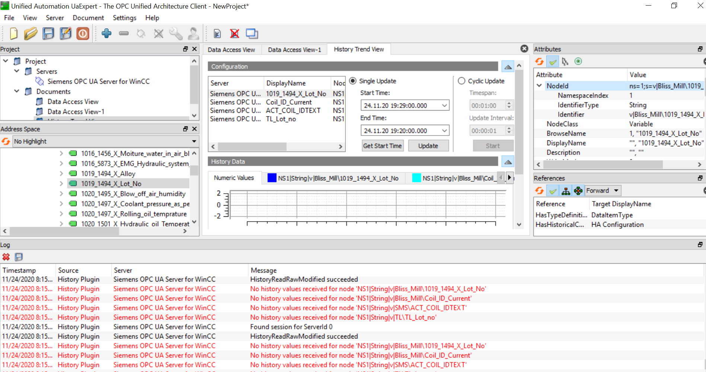Click the target icon in References toolbar

click(578, 191)
